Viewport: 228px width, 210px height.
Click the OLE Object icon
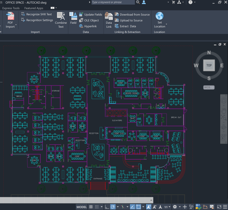[x=81, y=21]
